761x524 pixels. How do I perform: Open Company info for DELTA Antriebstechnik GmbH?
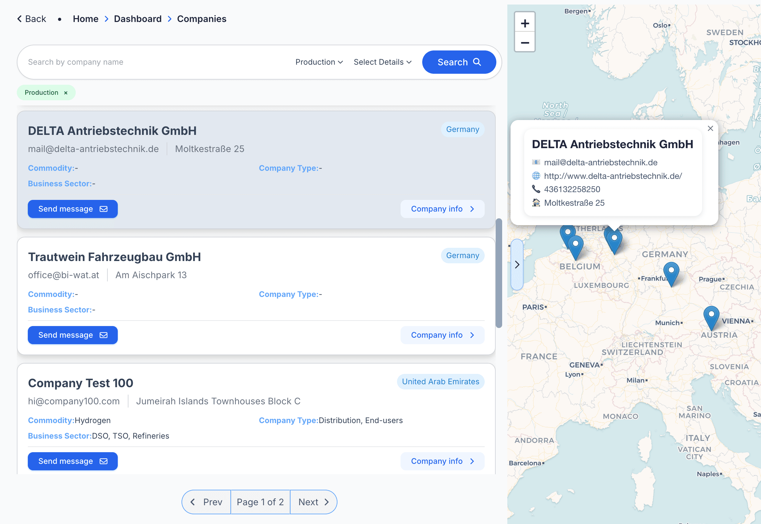click(x=442, y=209)
